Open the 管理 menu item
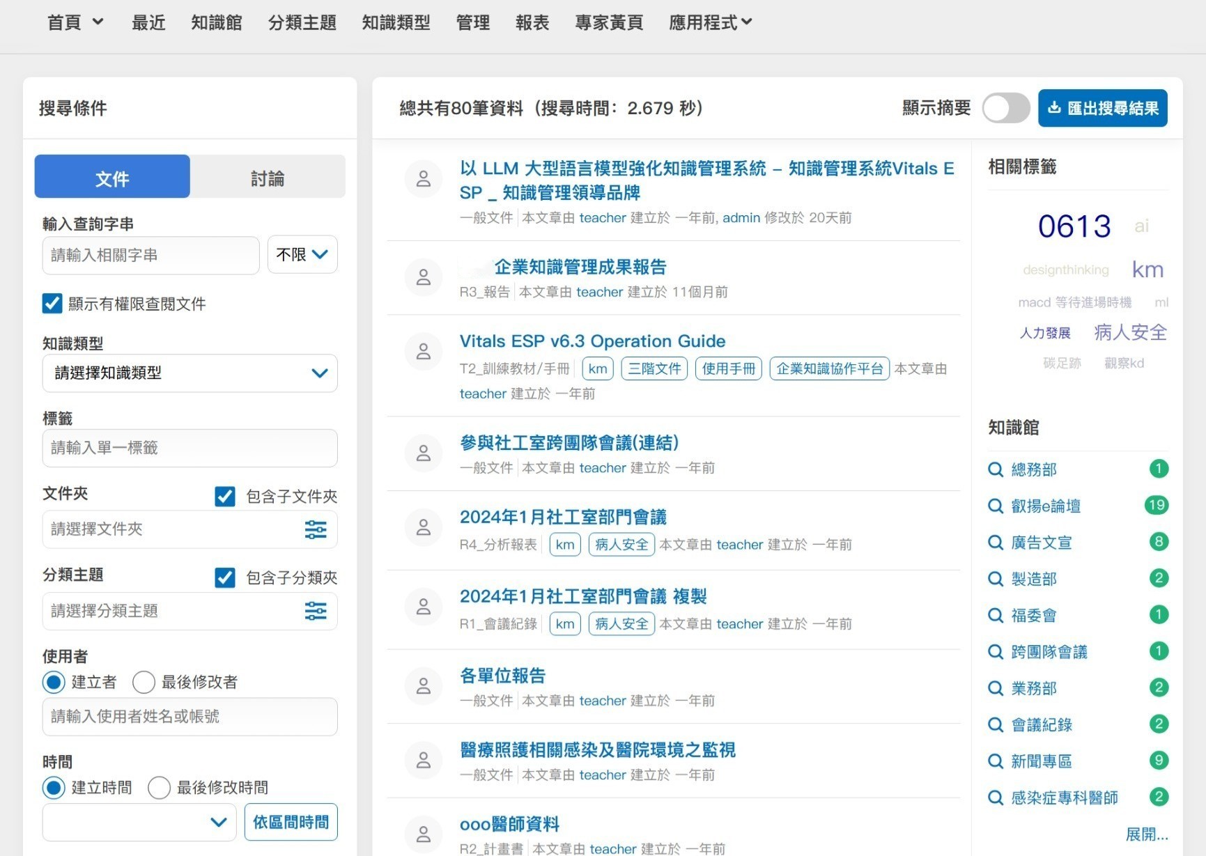The height and width of the screenshot is (856, 1206). point(473,22)
